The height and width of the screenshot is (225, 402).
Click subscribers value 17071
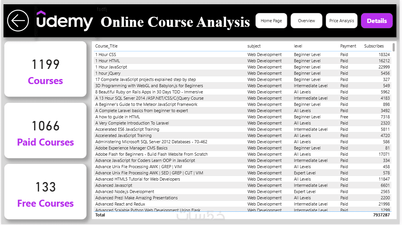coord(384,154)
